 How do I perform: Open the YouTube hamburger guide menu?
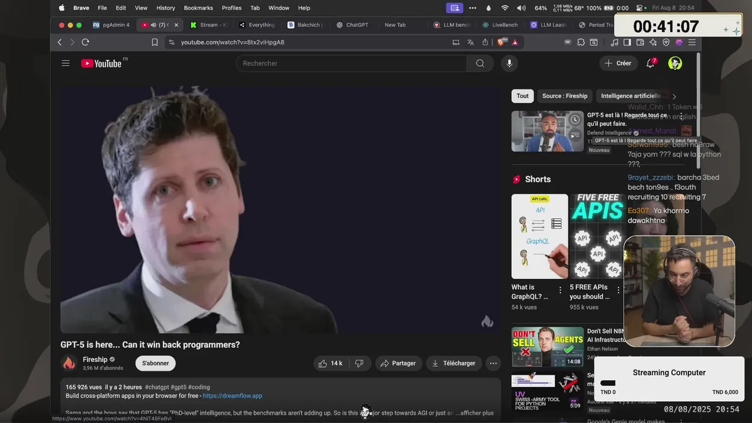click(x=66, y=63)
